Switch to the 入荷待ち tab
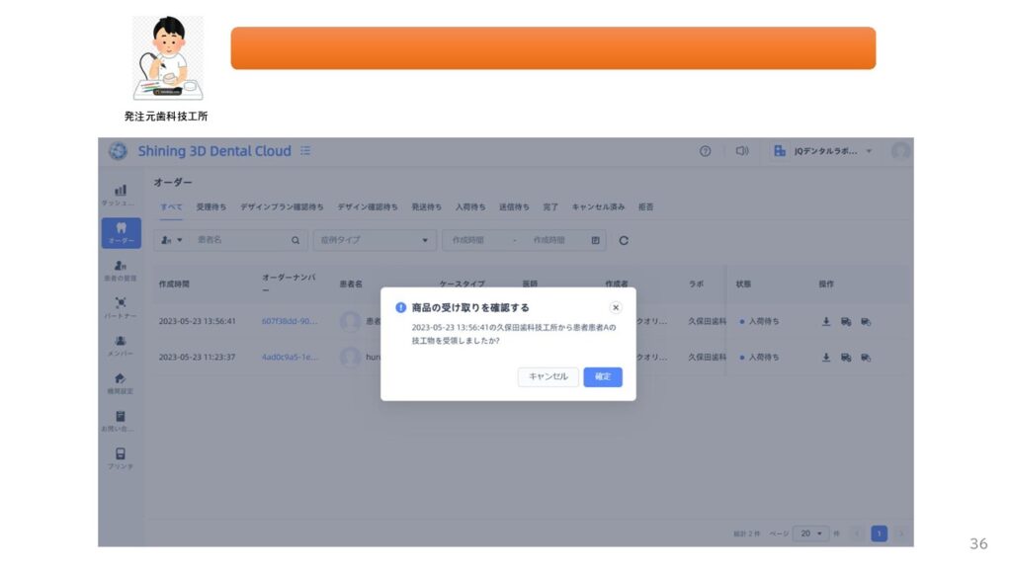Viewport: 1012px width, 569px height. (x=470, y=206)
